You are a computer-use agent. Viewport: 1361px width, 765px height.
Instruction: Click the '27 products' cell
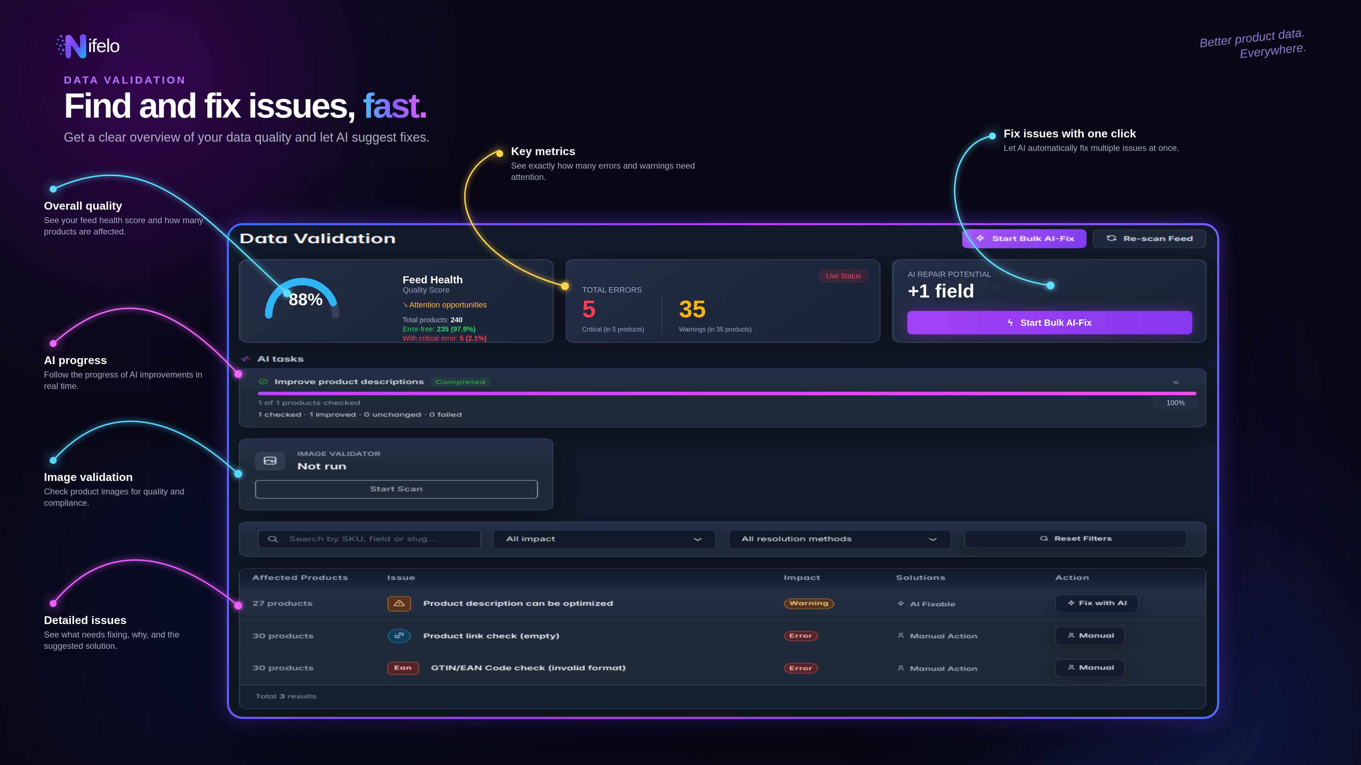282,603
